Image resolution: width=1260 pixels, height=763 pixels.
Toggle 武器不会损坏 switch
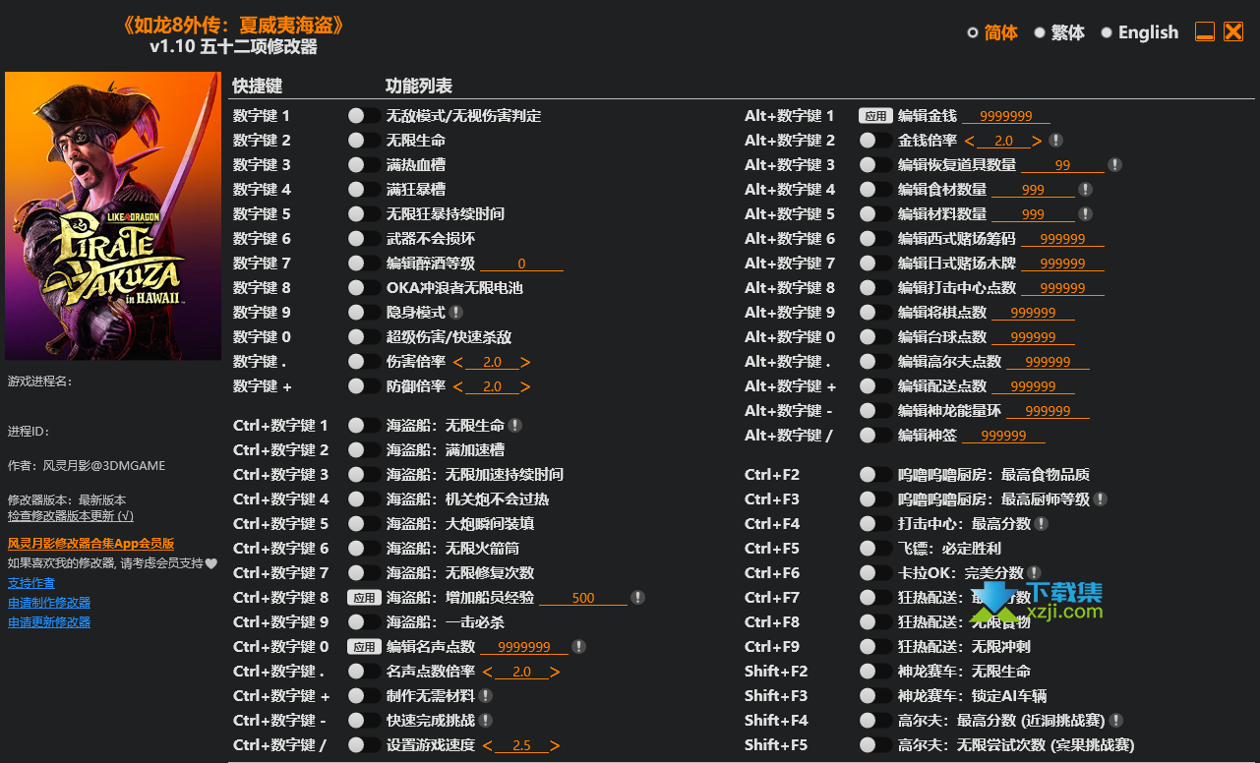[x=364, y=239]
